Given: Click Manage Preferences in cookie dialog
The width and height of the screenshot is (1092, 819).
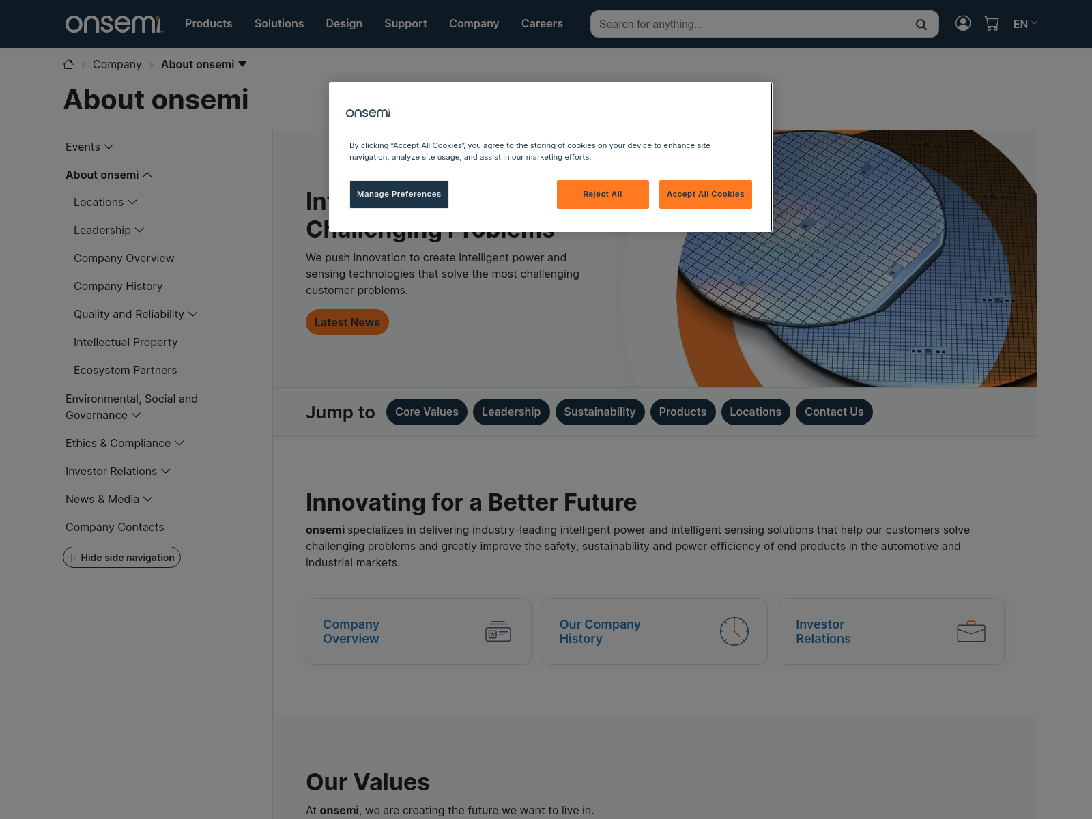Looking at the screenshot, I should 399,195.
